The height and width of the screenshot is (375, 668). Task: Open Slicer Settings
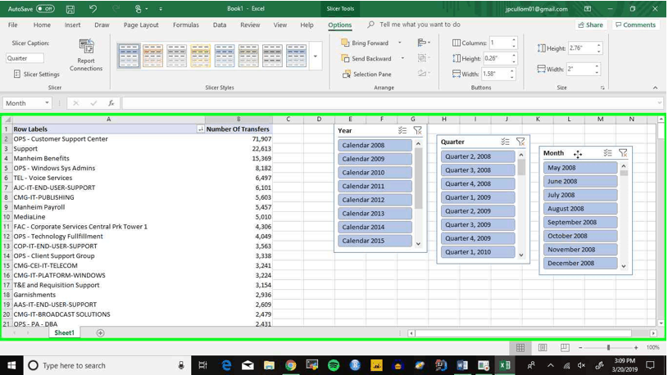pyautogui.click(x=37, y=74)
